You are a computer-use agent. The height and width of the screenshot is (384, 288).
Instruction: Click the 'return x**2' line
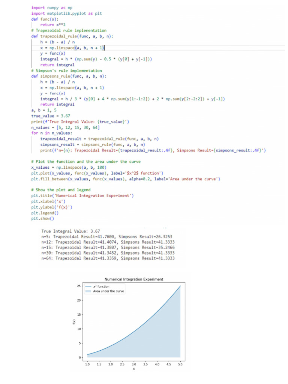click(53, 25)
